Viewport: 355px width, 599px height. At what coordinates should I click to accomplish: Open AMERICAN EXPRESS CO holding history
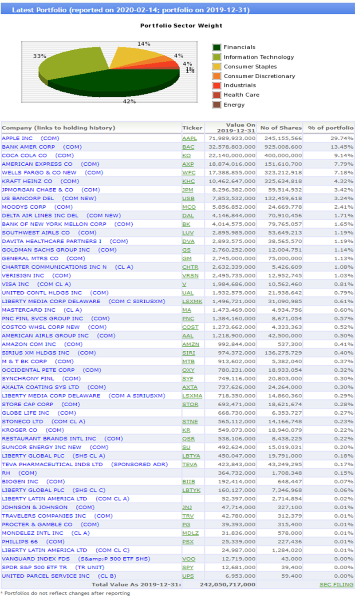click(x=51, y=164)
